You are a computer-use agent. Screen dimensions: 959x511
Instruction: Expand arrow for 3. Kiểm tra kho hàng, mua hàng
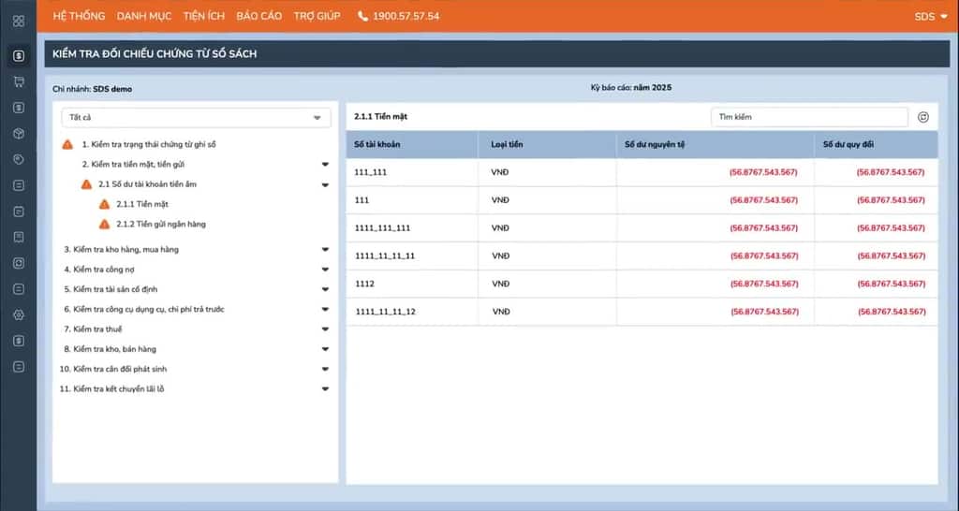click(x=325, y=249)
